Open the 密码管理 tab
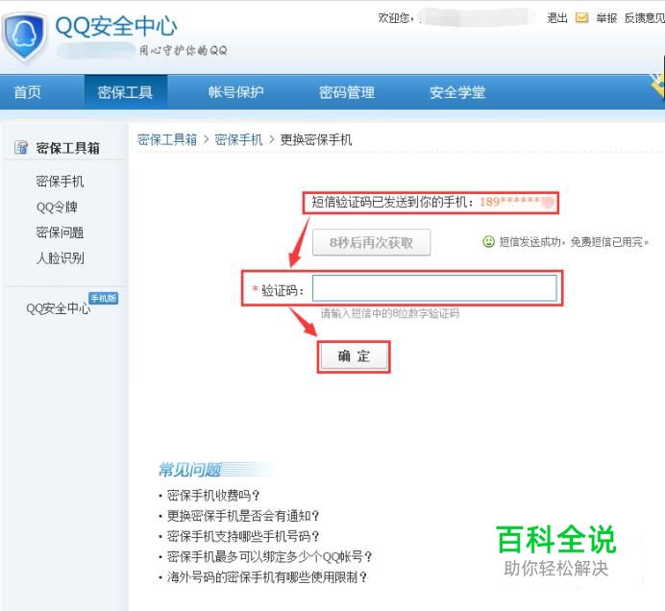 click(x=347, y=92)
